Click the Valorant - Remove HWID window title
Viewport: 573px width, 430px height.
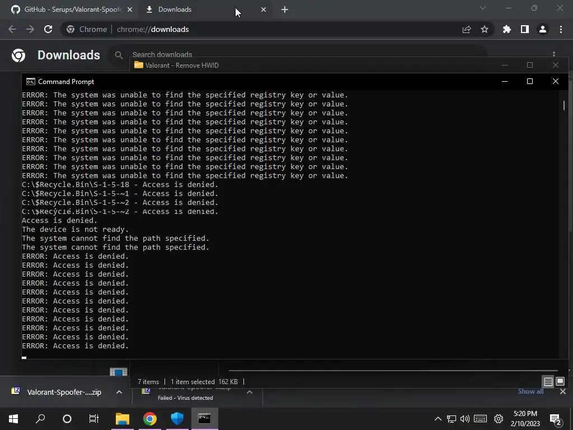pyautogui.click(x=182, y=66)
